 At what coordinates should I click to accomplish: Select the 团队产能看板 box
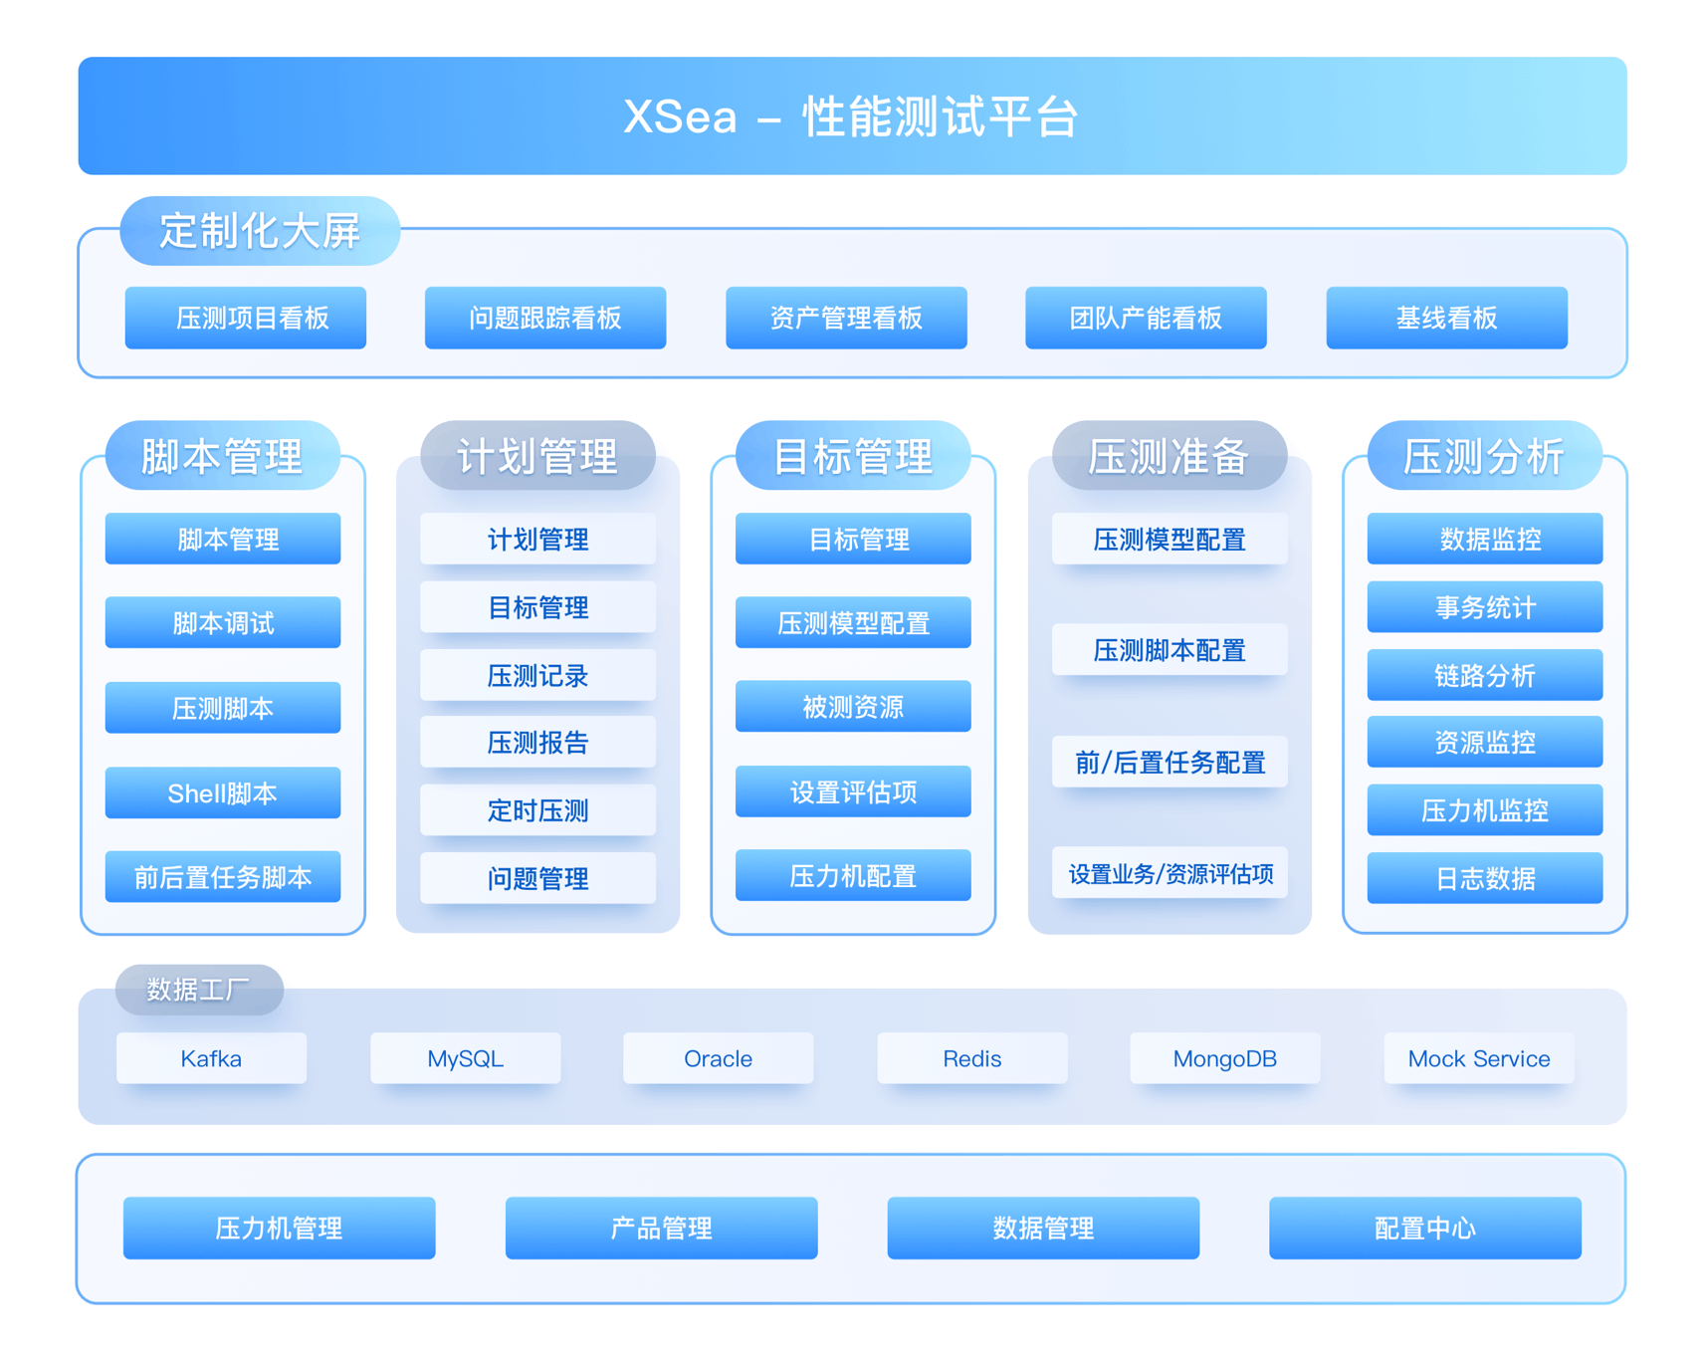(1146, 318)
